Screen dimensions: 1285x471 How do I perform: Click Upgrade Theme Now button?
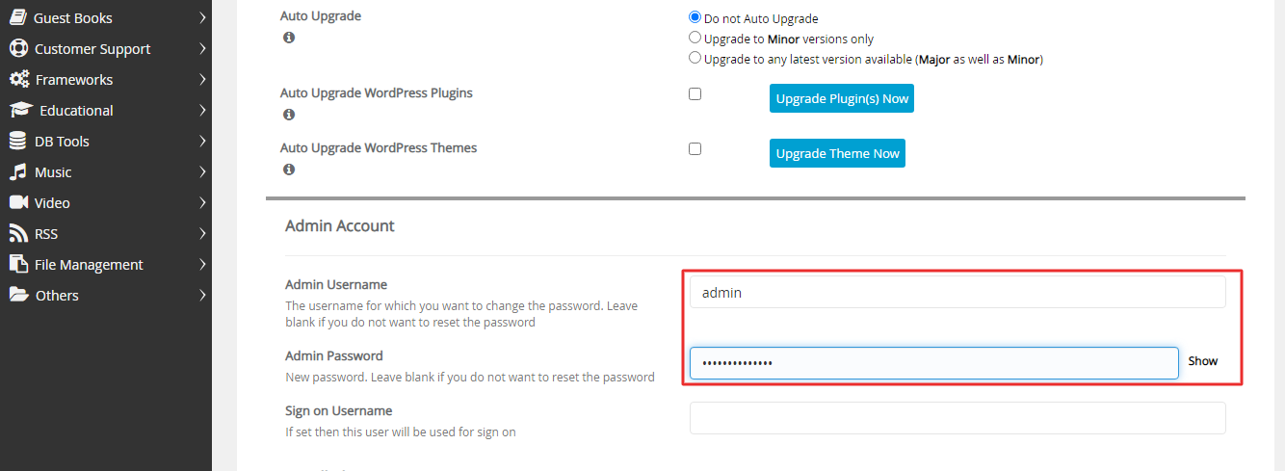tap(837, 153)
